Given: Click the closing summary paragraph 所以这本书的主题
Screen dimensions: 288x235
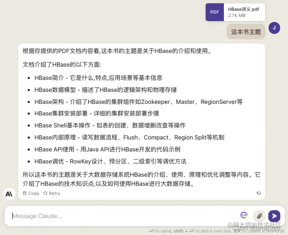Looking at the screenshot, I should tap(142, 179).
